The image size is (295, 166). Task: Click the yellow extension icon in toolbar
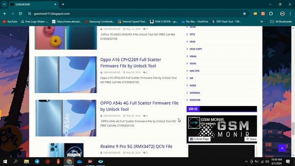[x=255, y=13]
